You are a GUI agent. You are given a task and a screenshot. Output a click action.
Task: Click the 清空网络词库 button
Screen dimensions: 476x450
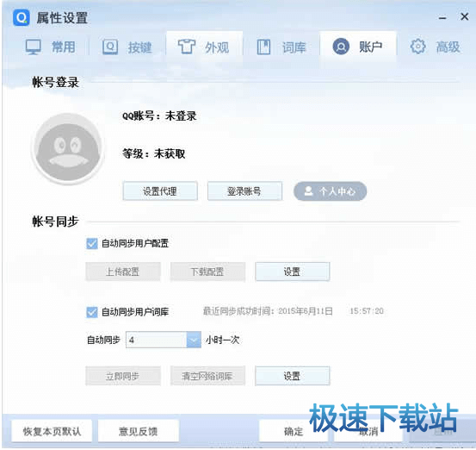[207, 376]
